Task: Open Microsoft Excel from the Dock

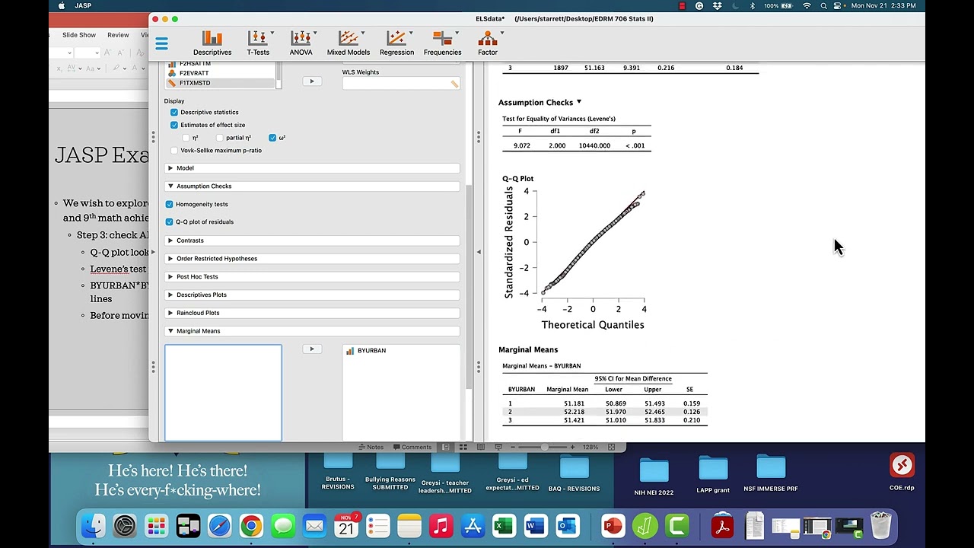Action: point(503,526)
